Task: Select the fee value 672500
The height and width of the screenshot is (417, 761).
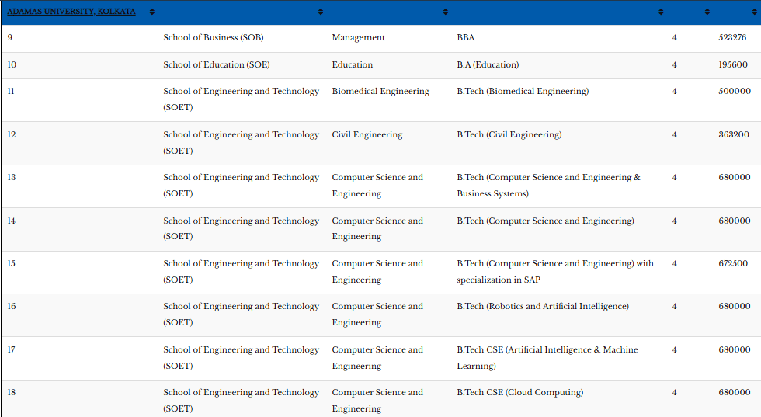Action: (x=733, y=263)
